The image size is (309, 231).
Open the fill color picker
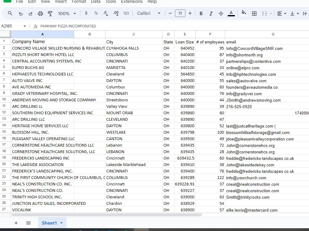tap(244, 13)
